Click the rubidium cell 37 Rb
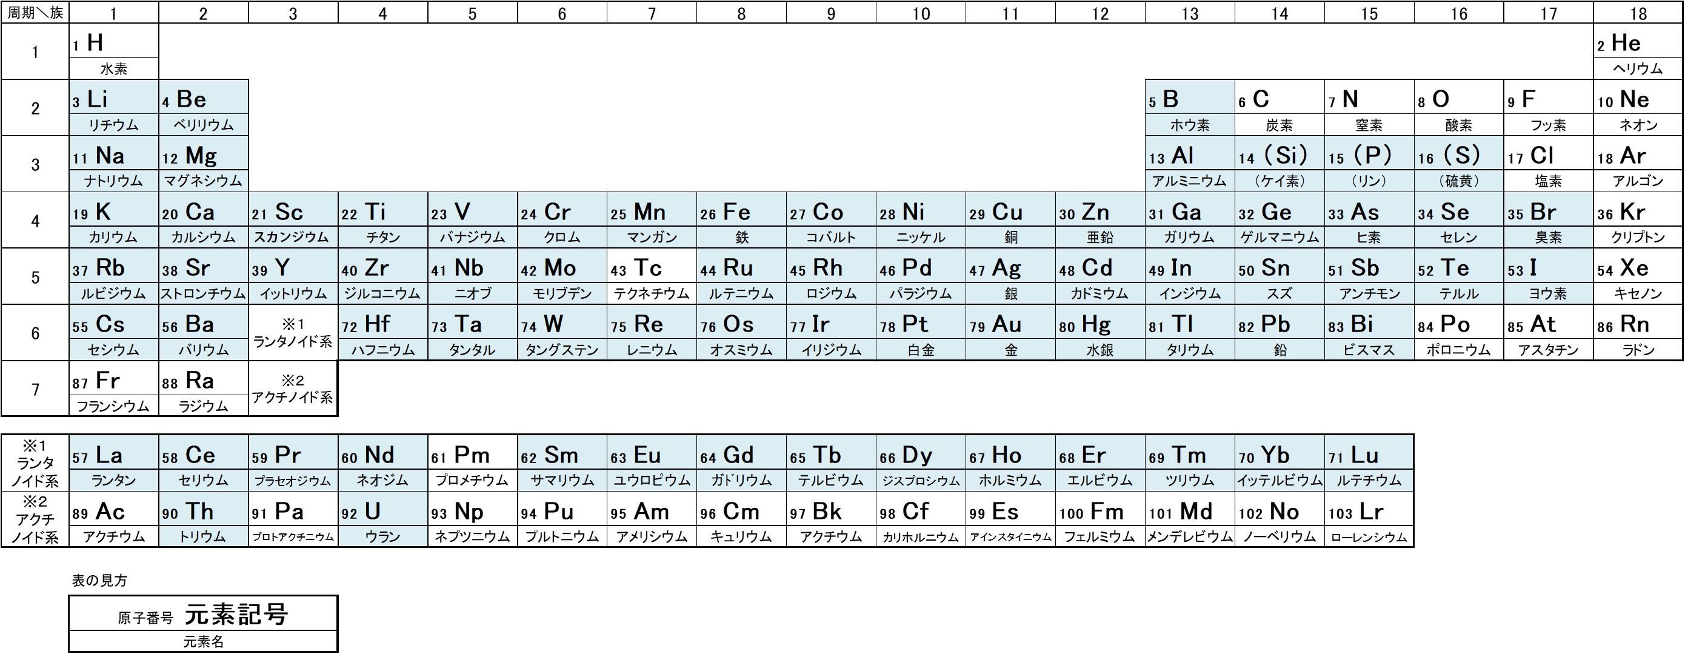This screenshot has width=1685, height=654. point(114,276)
